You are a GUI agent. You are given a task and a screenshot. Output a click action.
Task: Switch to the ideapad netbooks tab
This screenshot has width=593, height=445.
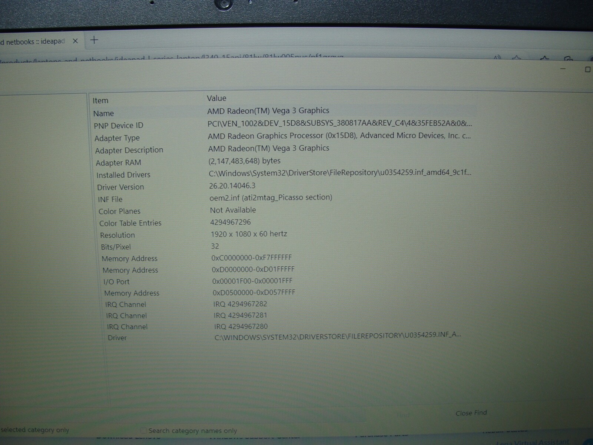coord(33,42)
